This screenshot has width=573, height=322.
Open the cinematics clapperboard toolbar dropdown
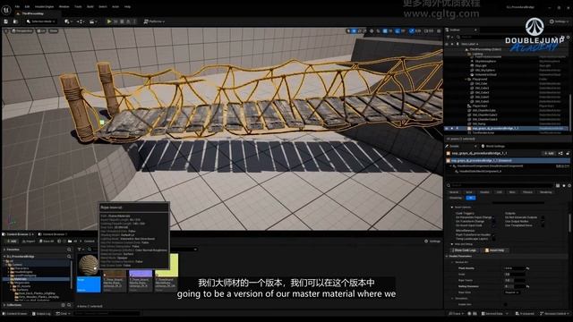point(92,21)
